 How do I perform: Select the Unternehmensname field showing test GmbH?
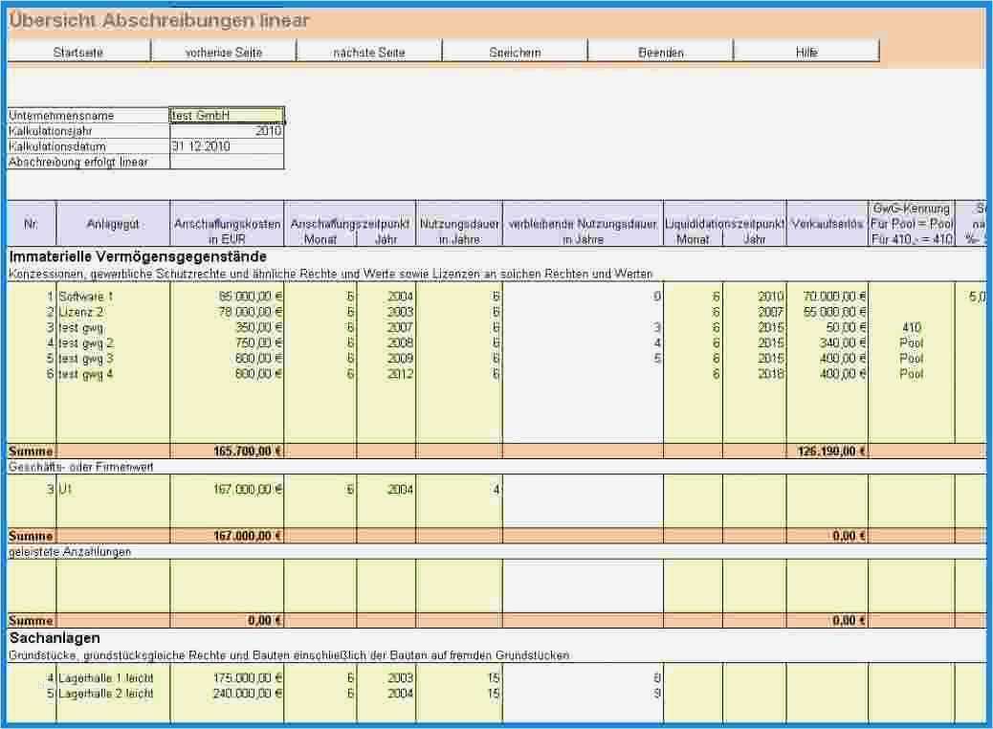(225, 114)
